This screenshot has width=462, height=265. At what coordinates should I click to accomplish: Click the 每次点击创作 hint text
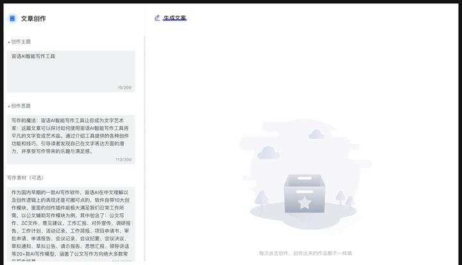click(305, 253)
